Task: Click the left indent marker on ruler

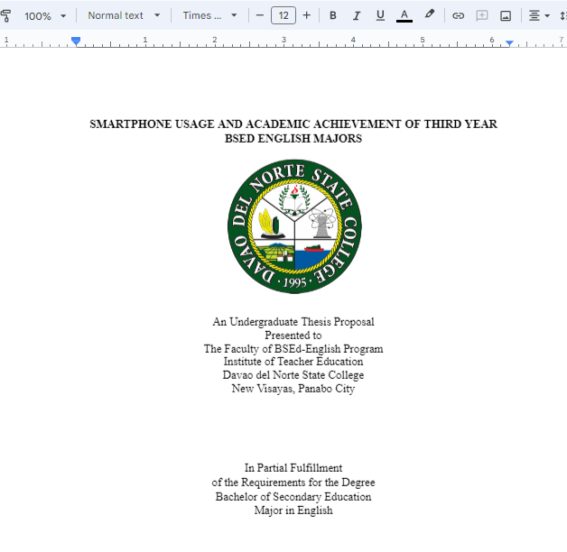Action: tap(76, 41)
